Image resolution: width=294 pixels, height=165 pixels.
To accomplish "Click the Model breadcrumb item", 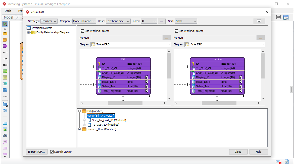I will tap(9, 17).
